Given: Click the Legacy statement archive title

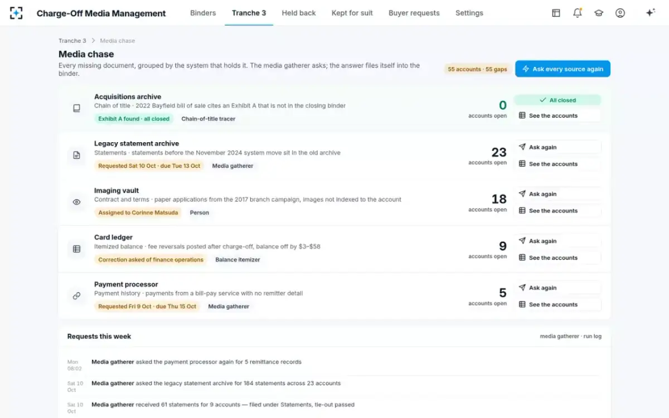Looking at the screenshot, I should coord(137,144).
